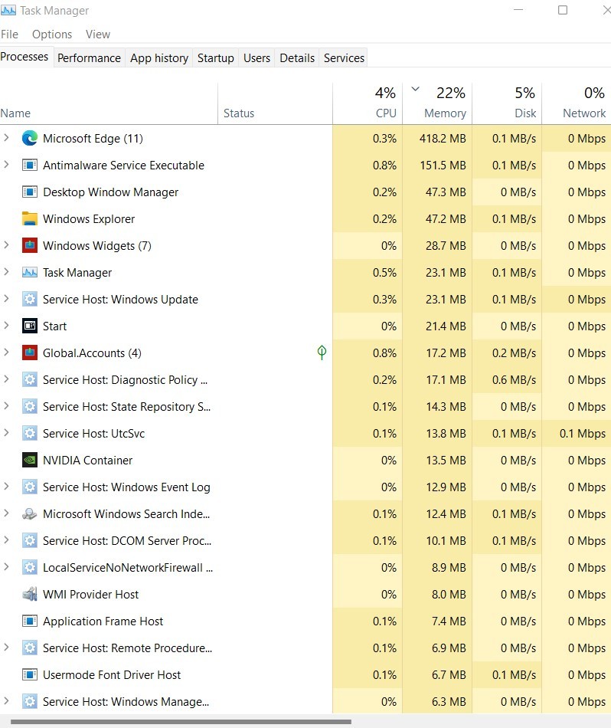Open the View menu
The height and width of the screenshot is (728, 611).
click(x=98, y=34)
